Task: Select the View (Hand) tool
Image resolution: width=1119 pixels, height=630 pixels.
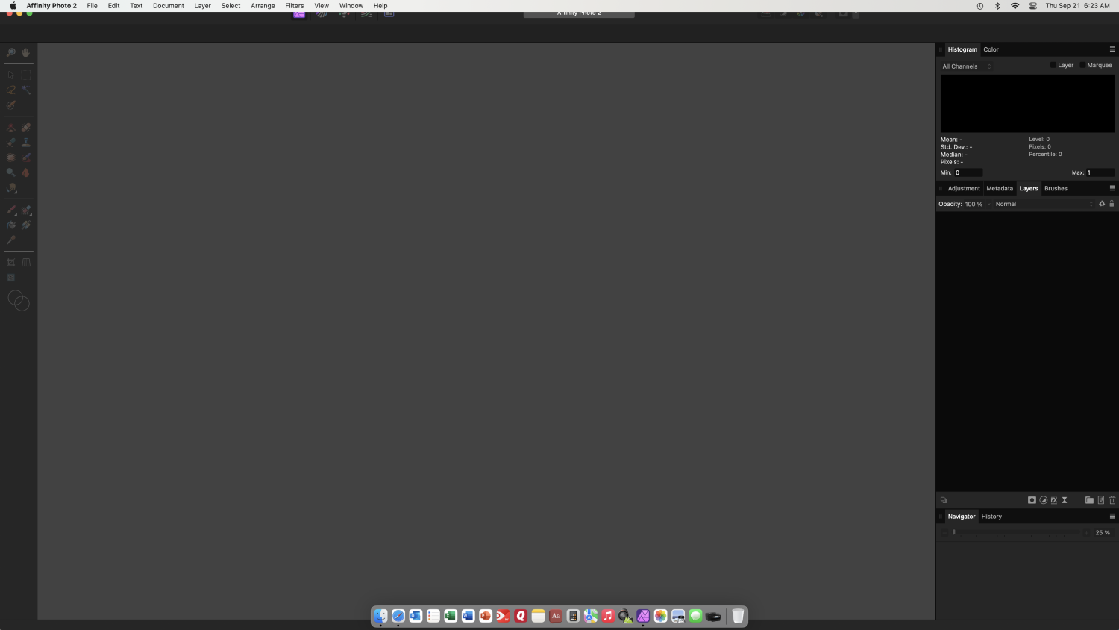Action: coord(25,52)
